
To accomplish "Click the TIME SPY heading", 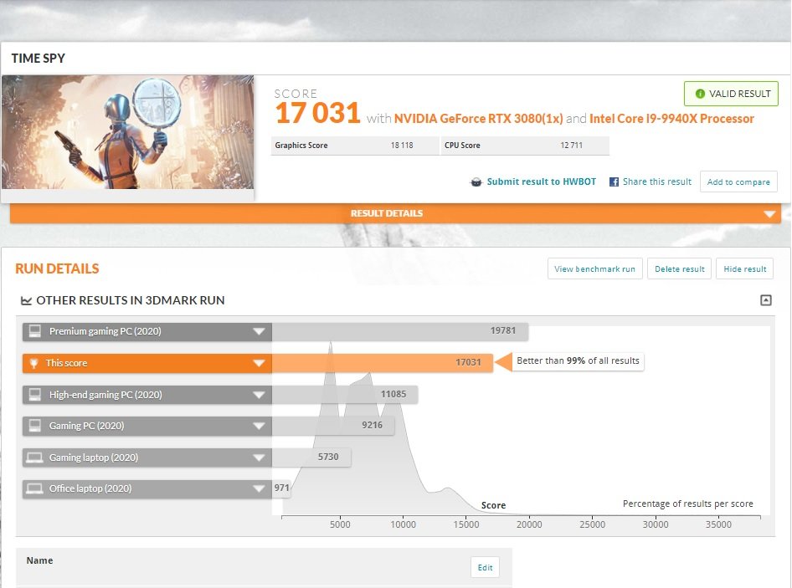I will click(x=39, y=58).
